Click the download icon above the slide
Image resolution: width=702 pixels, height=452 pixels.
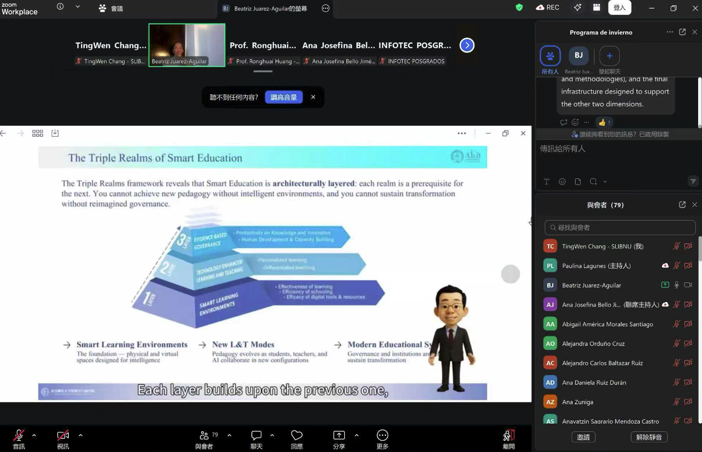(x=55, y=133)
